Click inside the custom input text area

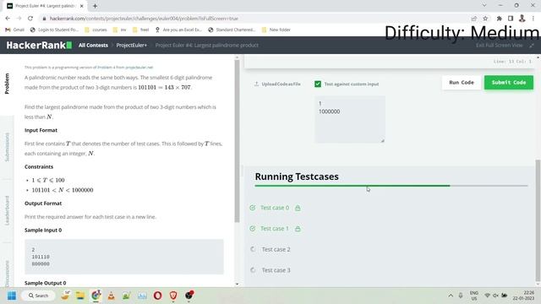[350, 119]
